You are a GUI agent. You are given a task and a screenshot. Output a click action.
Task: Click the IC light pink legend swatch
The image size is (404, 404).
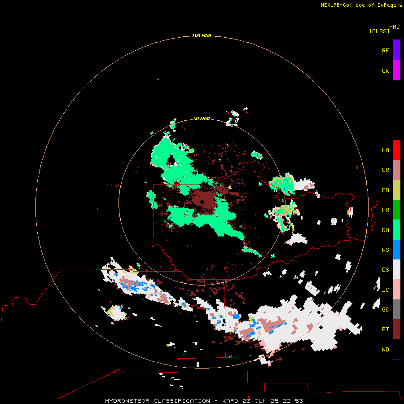[396, 290]
